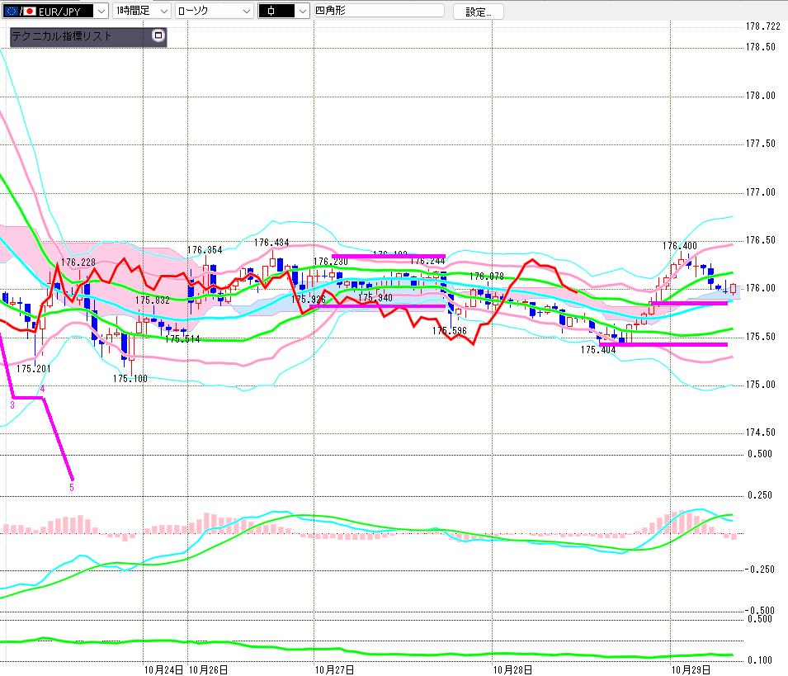Select the 176.434 high price annotation

click(x=271, y=243)
